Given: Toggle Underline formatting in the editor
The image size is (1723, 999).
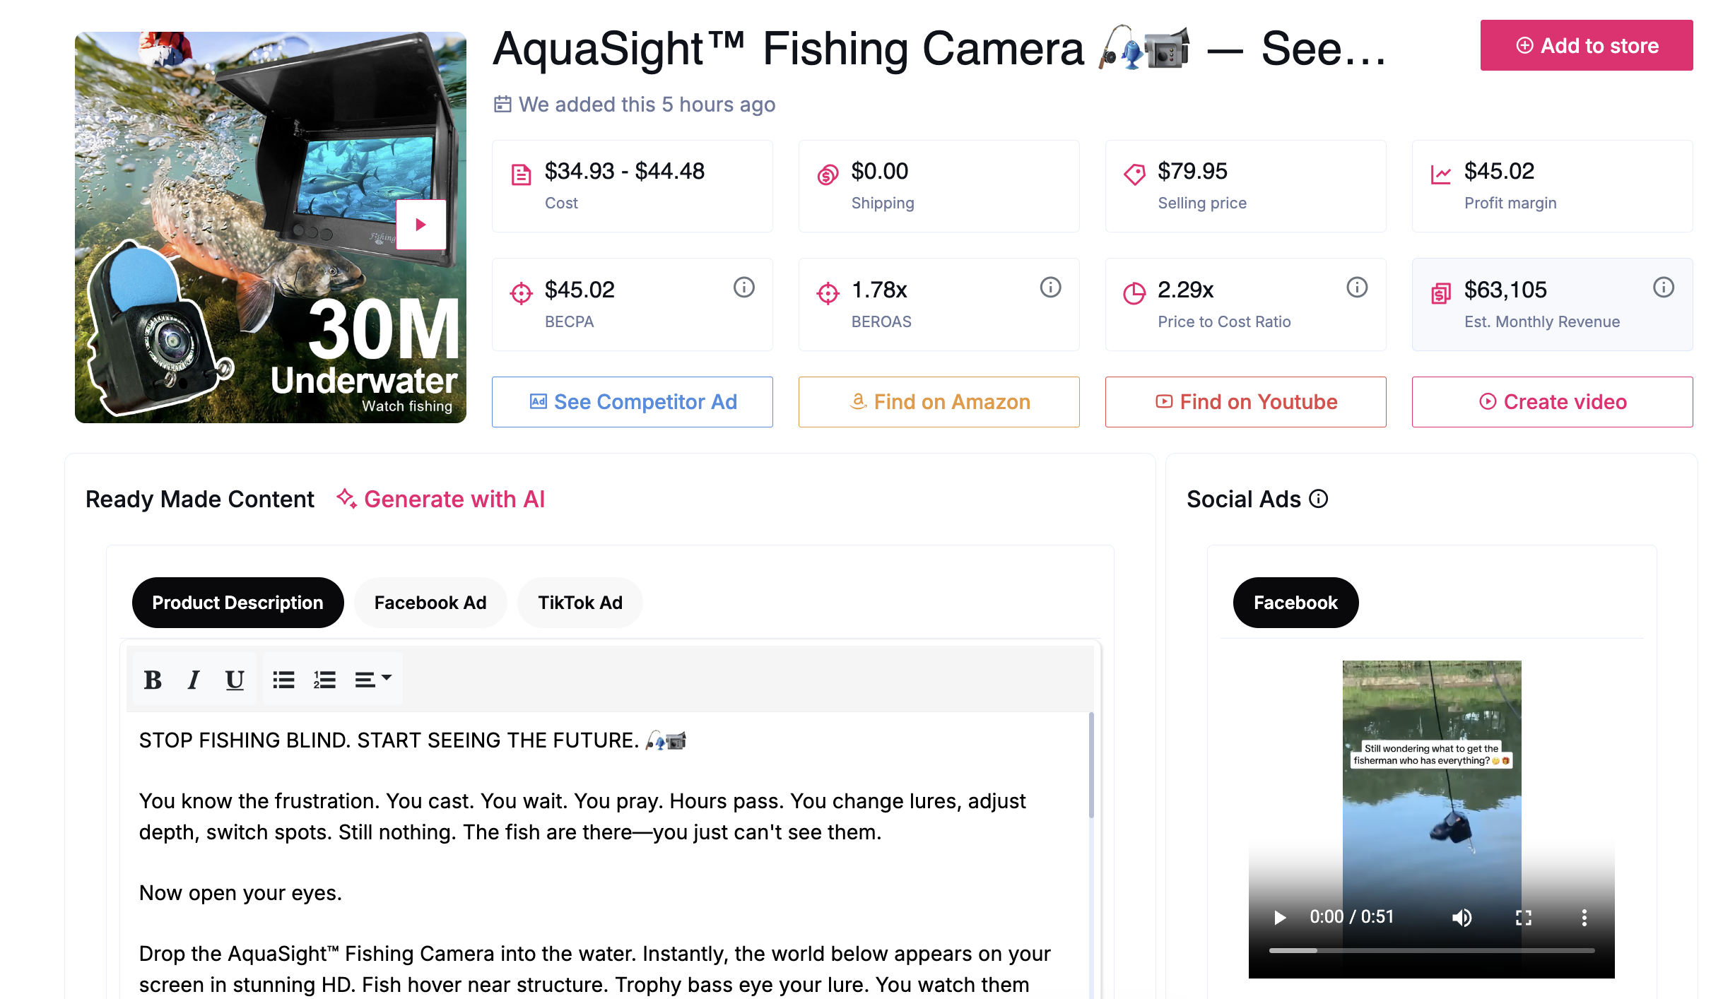Looking at the screenshot, I should [235, 680].
